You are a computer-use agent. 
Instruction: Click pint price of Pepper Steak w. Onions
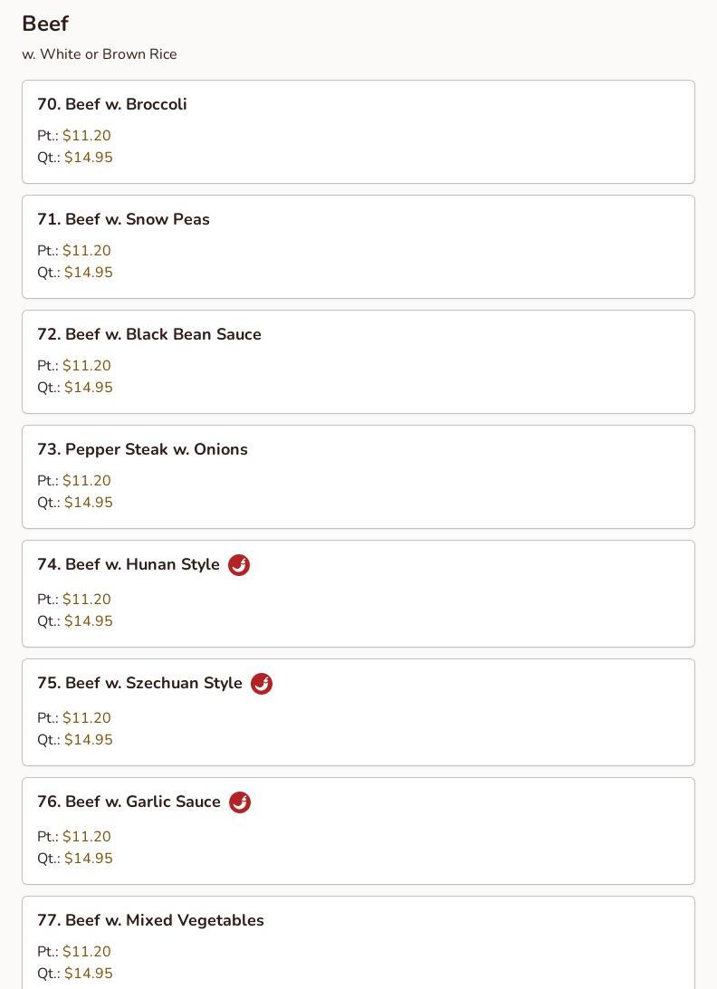pyautogui.click(x=86, y=481)
